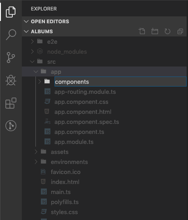
Task: Open the Extensions view icon
Action: [11, 103]
